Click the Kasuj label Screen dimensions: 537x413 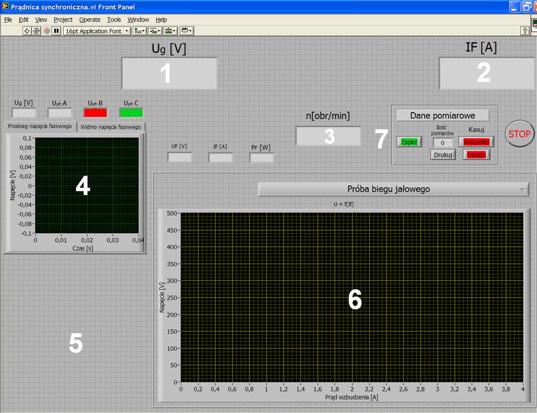476,129
